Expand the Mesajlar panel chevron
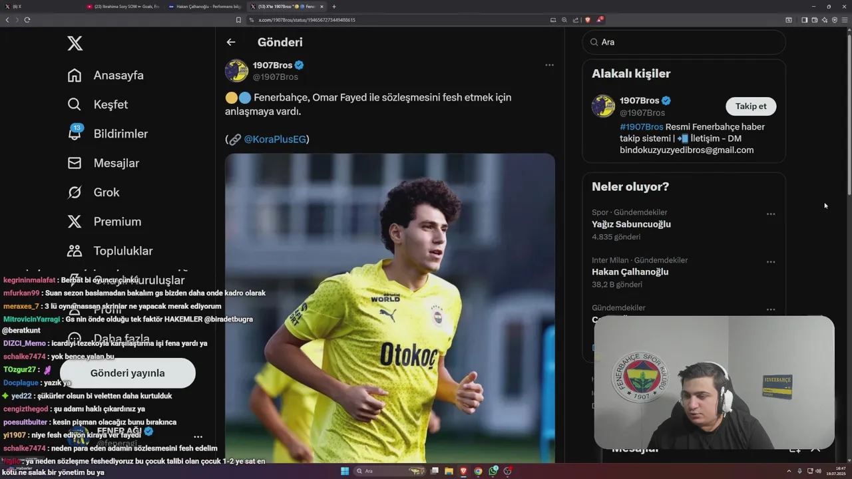 816,450
